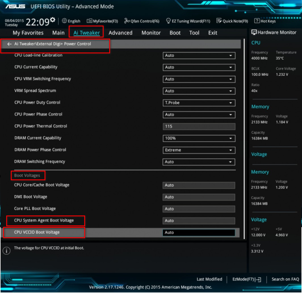Open Quick Note(F9)

click(232, 21)
